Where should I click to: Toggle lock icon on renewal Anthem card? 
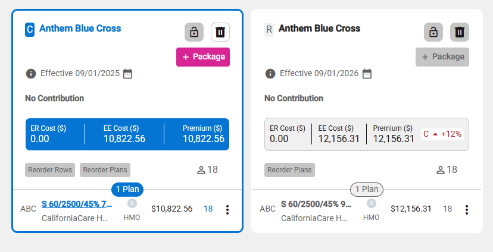tap(433, 32)
